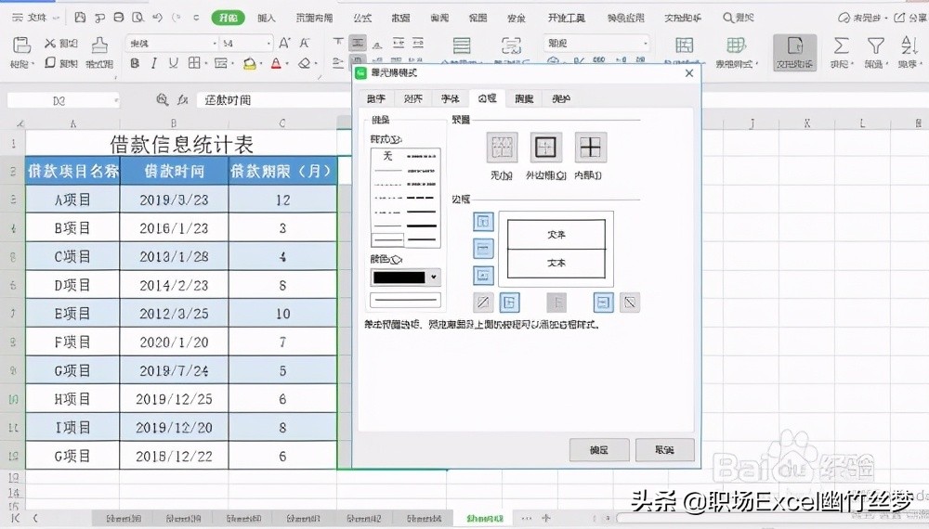Click the Cut scissors icon

point(50,44)
